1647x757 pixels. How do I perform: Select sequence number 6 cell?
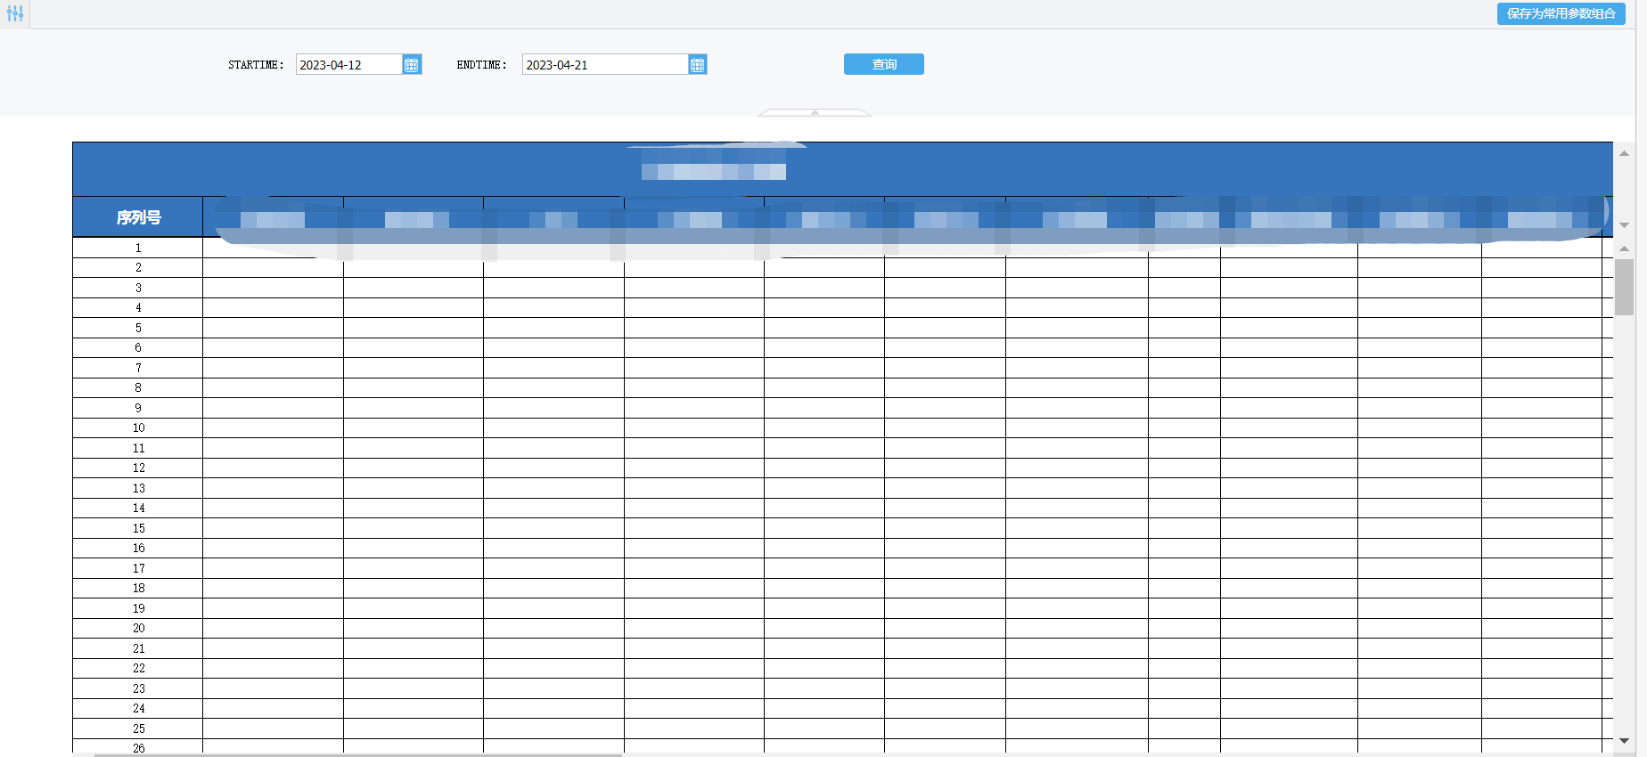pyautogui.click(x=138, y=347)
